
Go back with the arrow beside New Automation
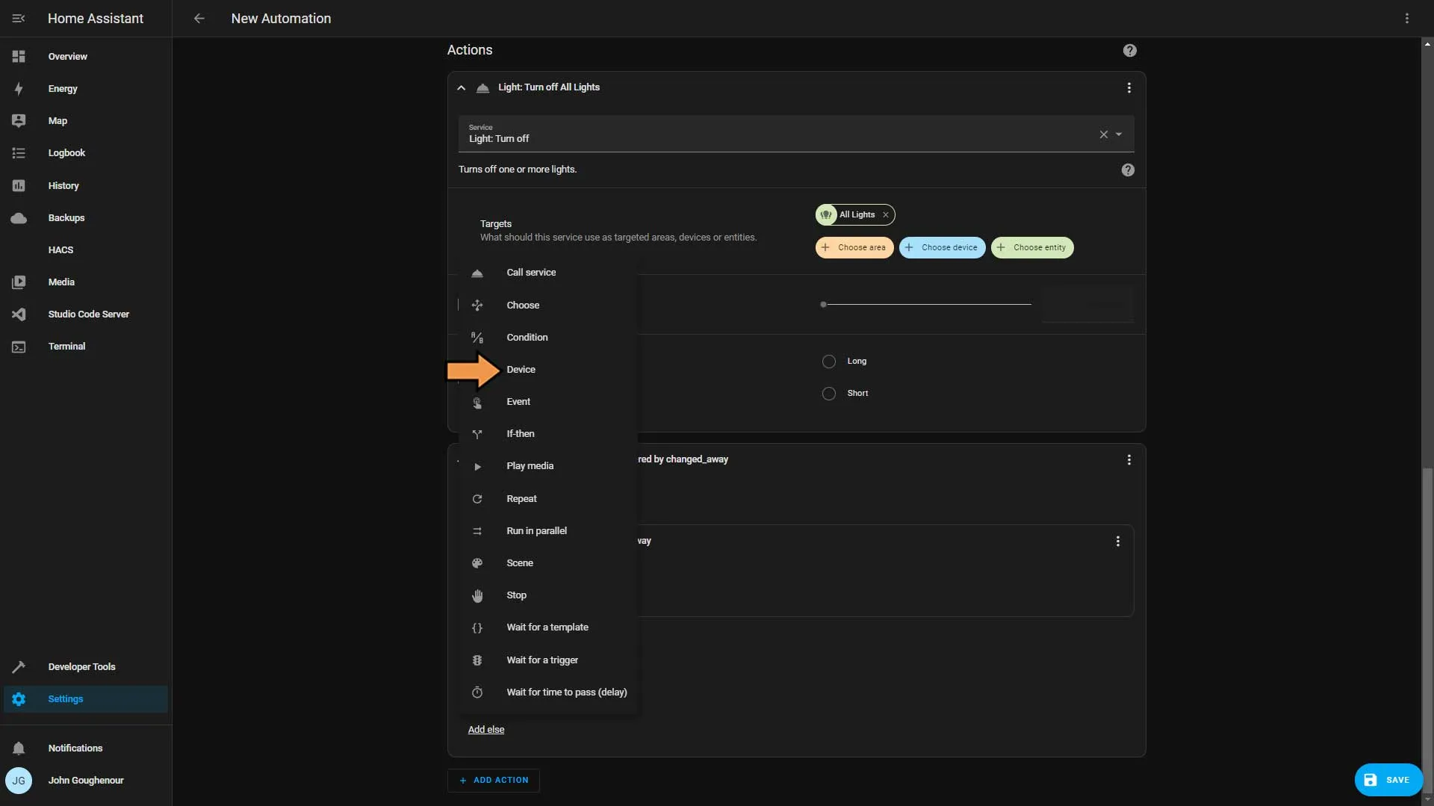(x=199, y=18)
